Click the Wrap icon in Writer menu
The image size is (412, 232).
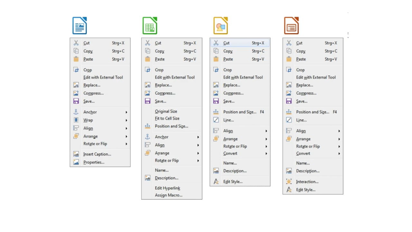click(x=76, y=120)
